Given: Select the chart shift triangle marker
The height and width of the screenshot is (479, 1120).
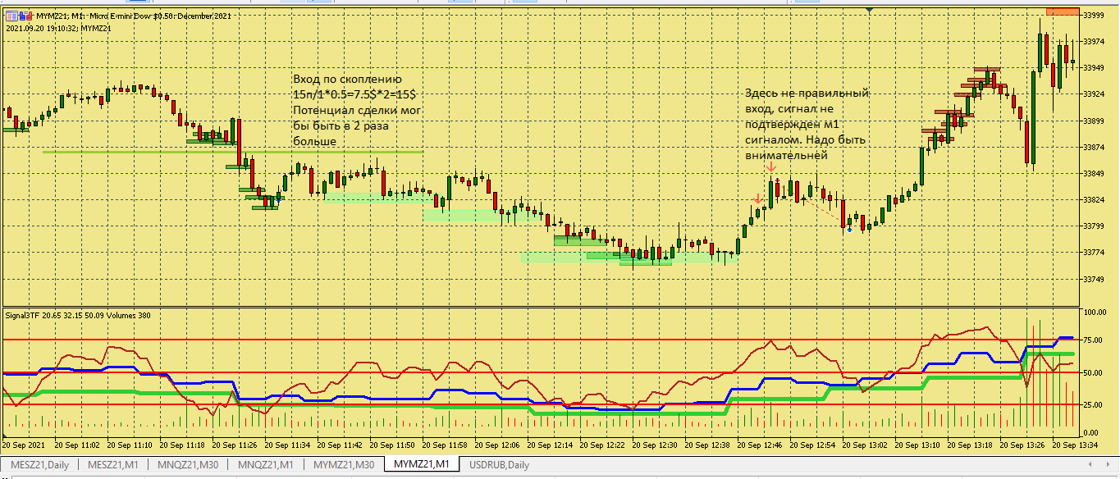Looking at the screenshot, I should (869, 10).
